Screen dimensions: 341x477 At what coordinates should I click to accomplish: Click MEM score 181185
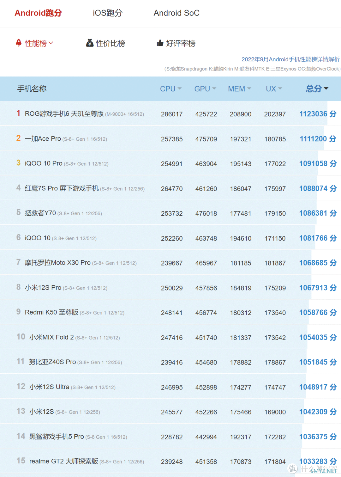(x=241, y=263)
